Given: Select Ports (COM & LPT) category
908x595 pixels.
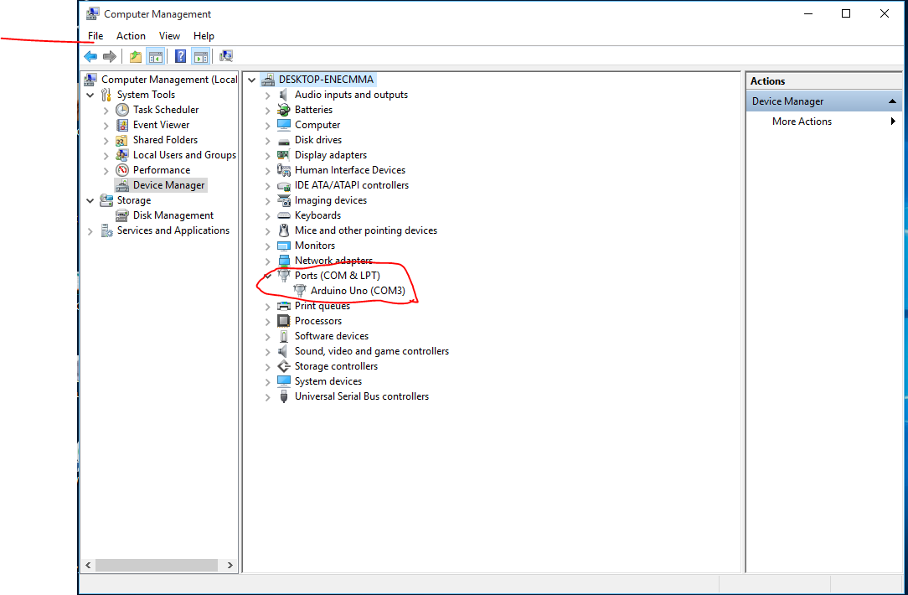Looking at the screenshot, I should point(337,275).
